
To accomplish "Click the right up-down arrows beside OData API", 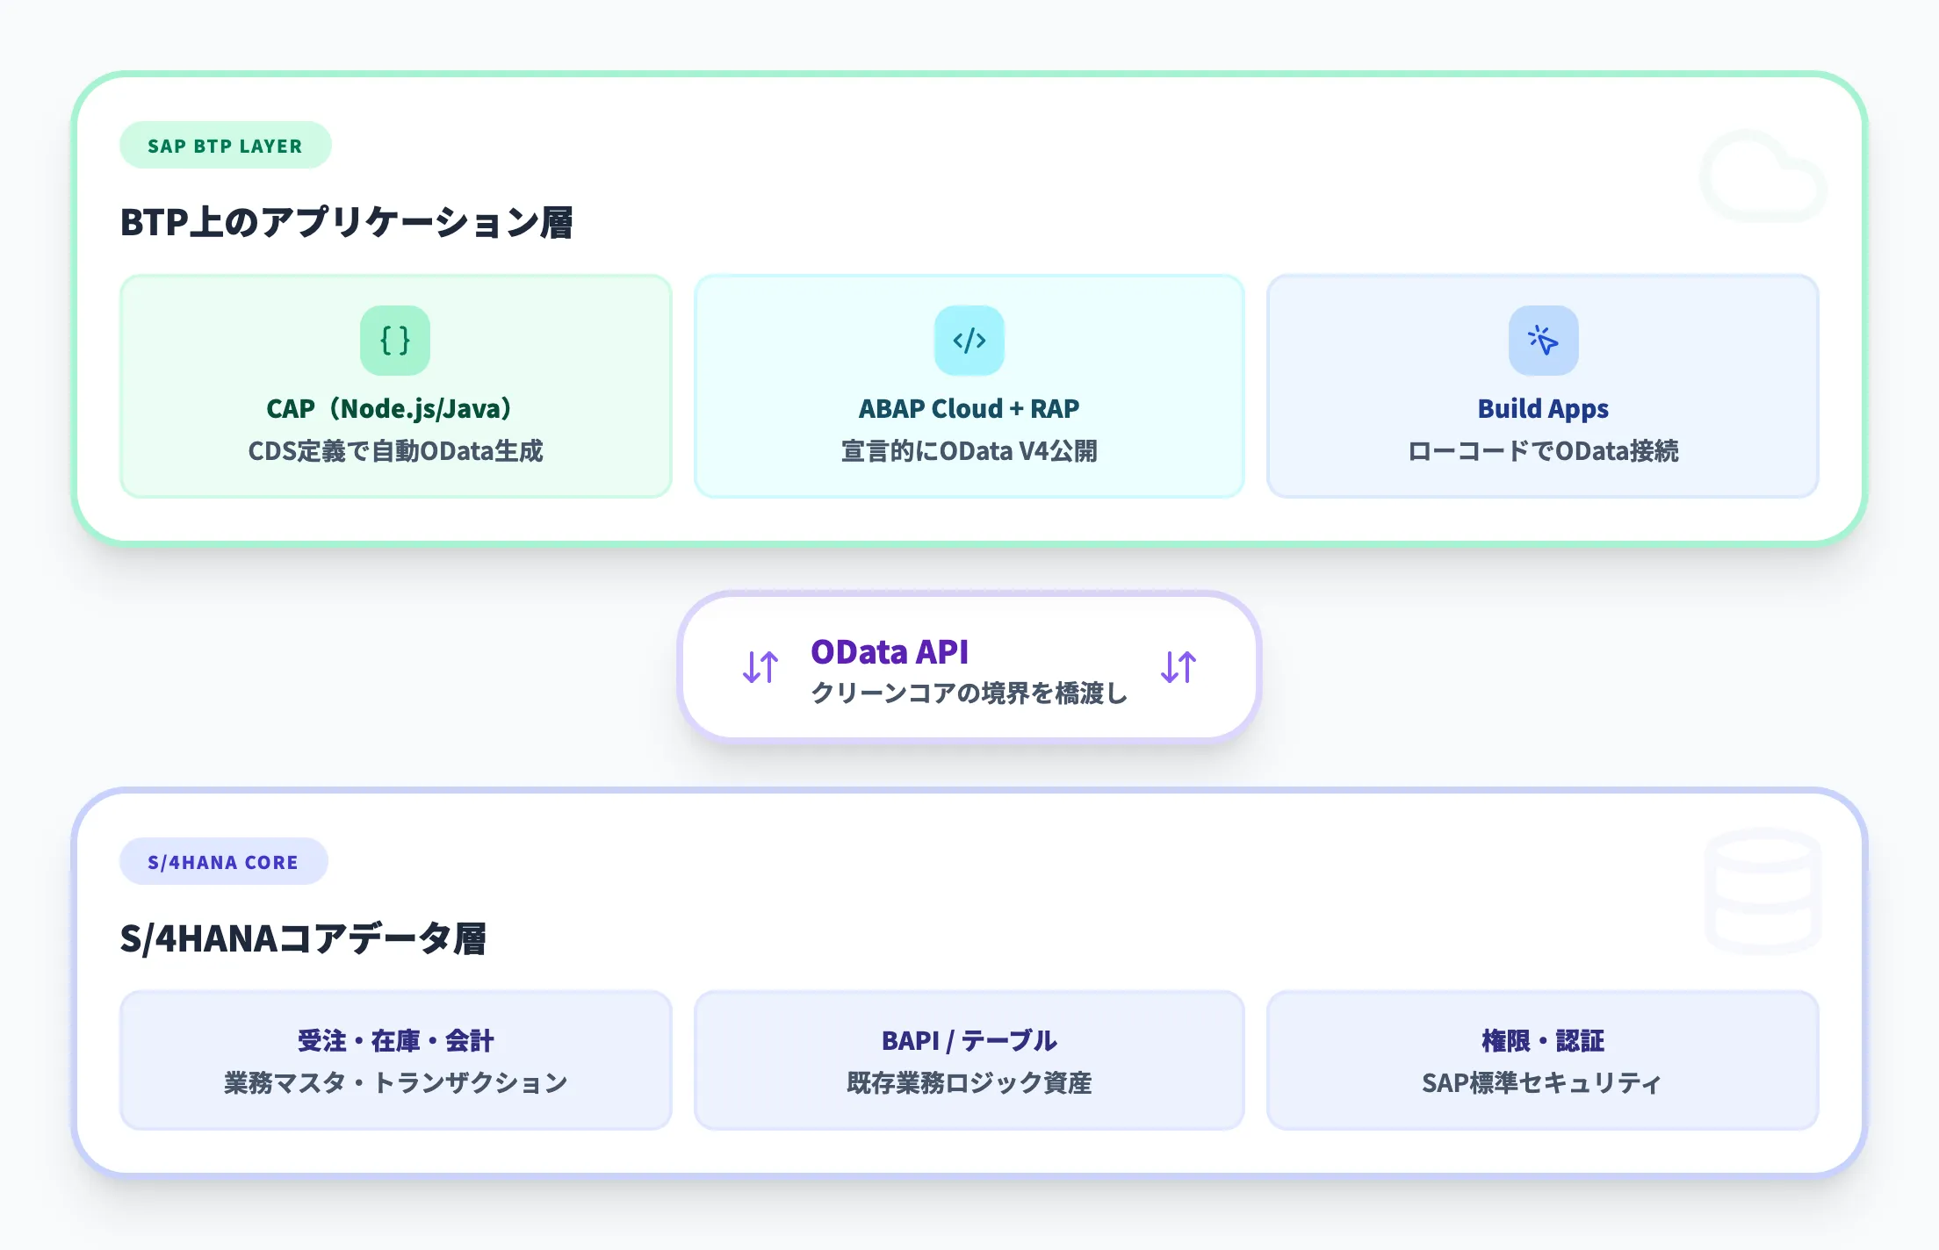I will coord(1179,667).
